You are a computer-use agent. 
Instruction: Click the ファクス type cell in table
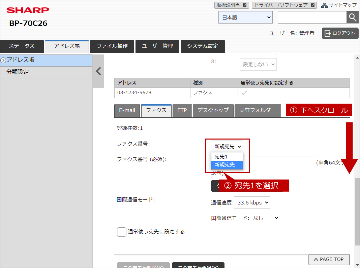click(214, 92)
